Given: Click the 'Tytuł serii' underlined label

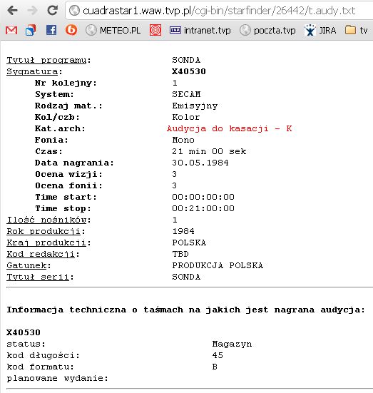Looking at the screenshot, I should pos(38,277).
